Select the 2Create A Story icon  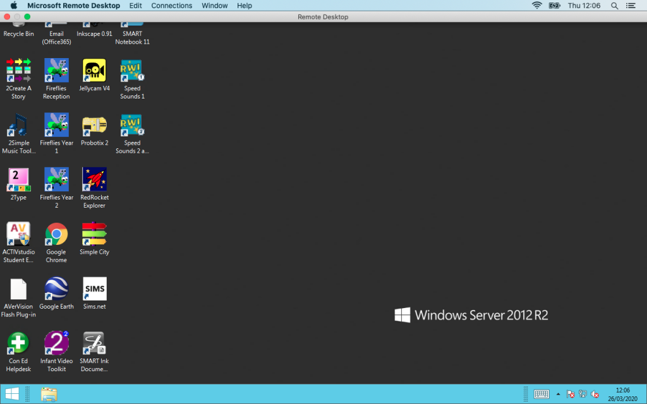coord(18,79)
